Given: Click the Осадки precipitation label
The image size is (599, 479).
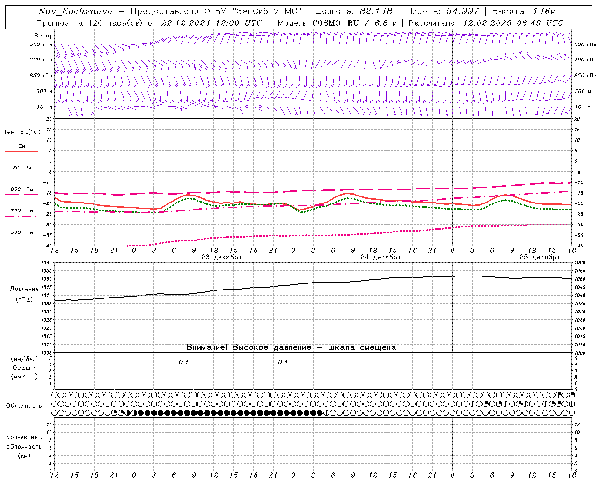Looking at the screenshot, I should point(24,368).
